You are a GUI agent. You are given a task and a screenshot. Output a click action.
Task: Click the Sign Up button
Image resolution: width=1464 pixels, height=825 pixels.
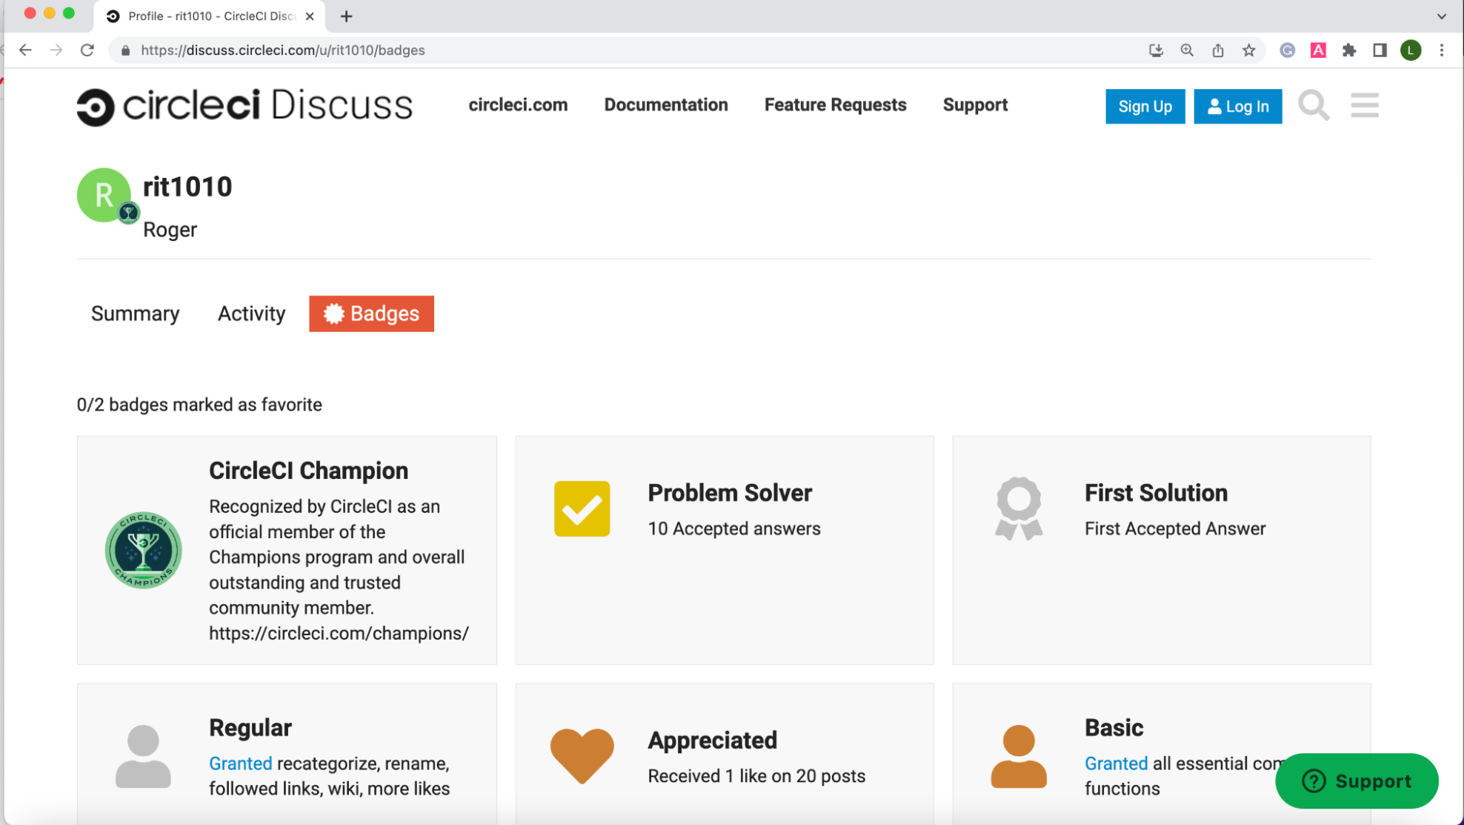1145,106
